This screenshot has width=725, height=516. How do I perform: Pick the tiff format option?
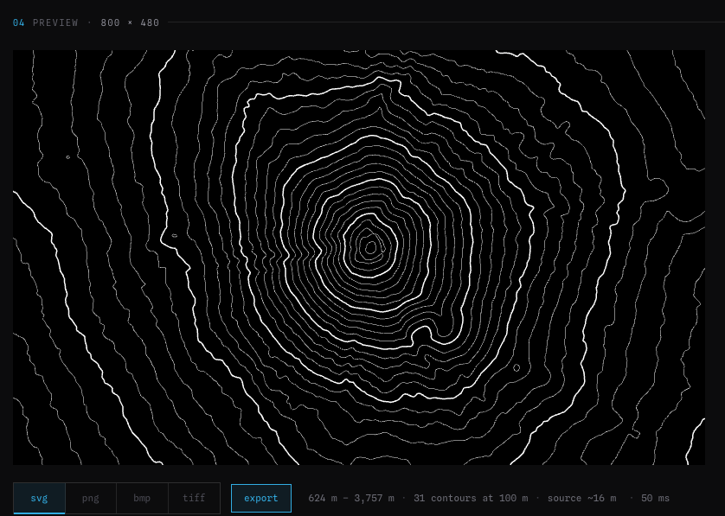[194, 498]
